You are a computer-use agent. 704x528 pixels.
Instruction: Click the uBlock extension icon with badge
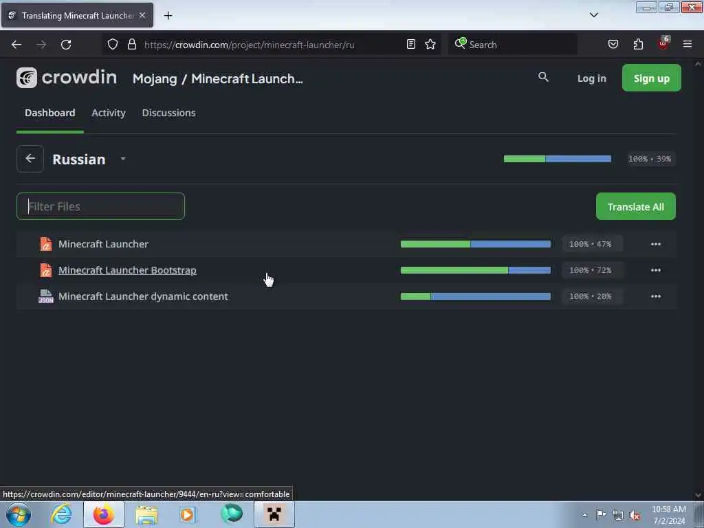coord(663,43)
